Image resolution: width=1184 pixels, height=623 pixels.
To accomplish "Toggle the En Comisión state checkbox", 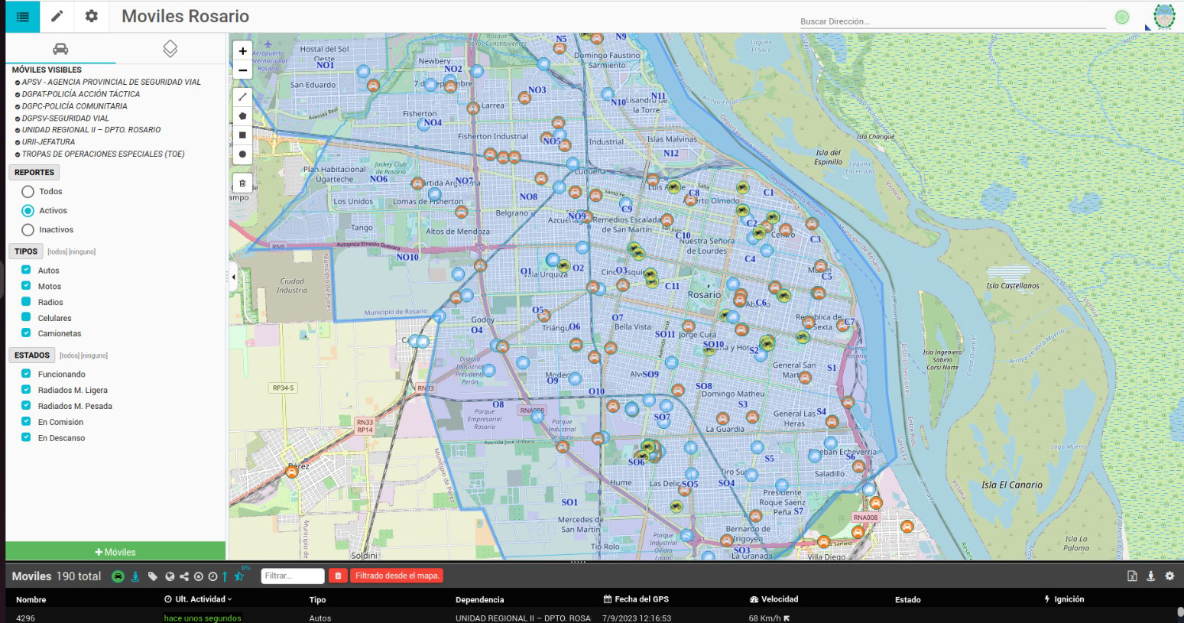I will (x=26, y=421).
